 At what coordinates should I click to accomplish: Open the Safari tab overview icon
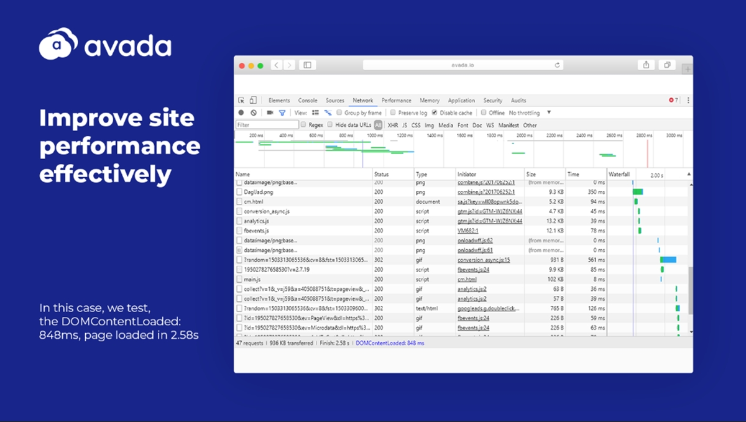pyautogui.click(x=667, y=65)
